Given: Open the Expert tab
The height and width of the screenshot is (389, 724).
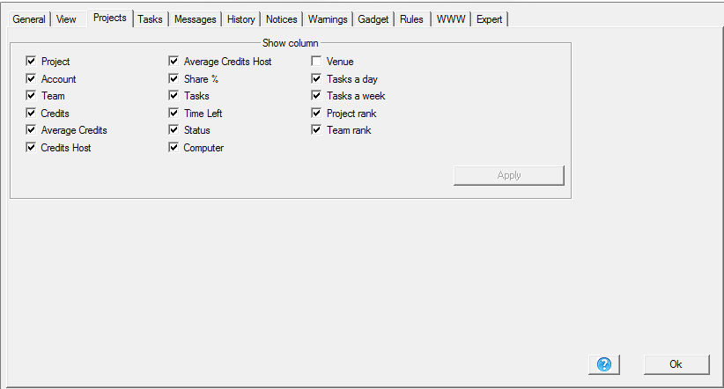Looking at the screenshot, I should (x=489, y=19).
